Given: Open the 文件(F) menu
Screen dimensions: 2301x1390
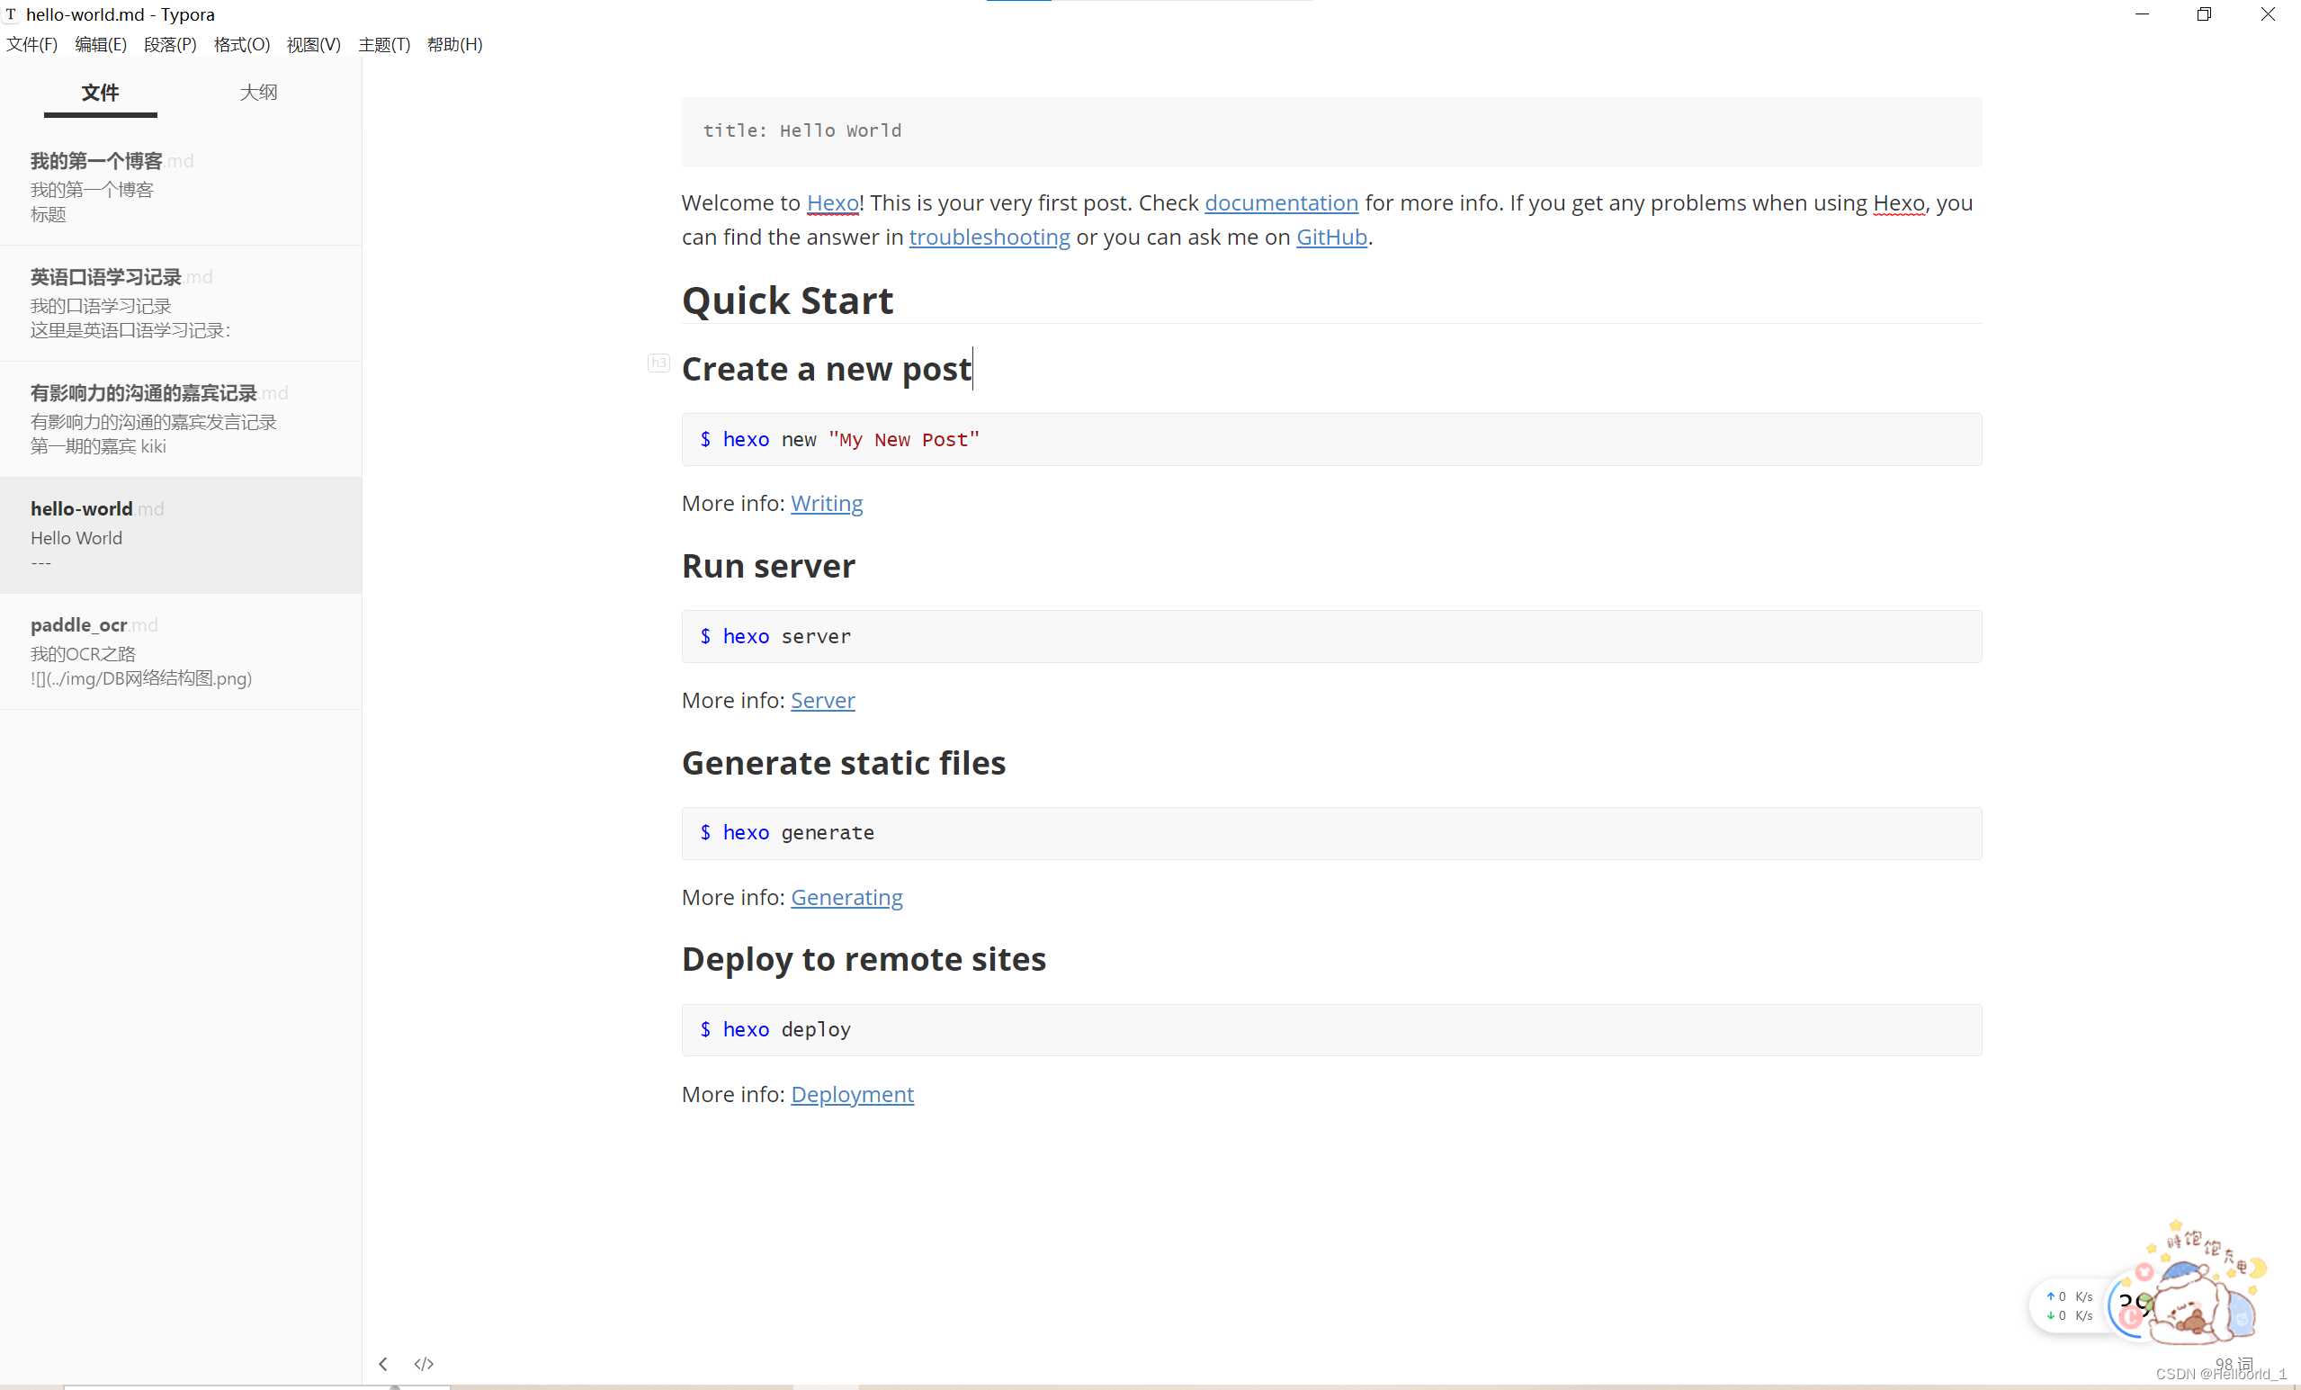Looking at the screenshot, I should point(31,44).
